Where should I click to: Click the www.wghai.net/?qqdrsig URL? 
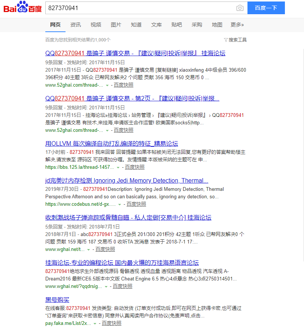(x=73, y=286)
